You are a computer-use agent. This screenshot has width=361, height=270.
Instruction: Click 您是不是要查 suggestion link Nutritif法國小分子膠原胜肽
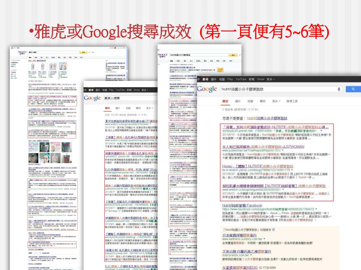coord(267,118)
